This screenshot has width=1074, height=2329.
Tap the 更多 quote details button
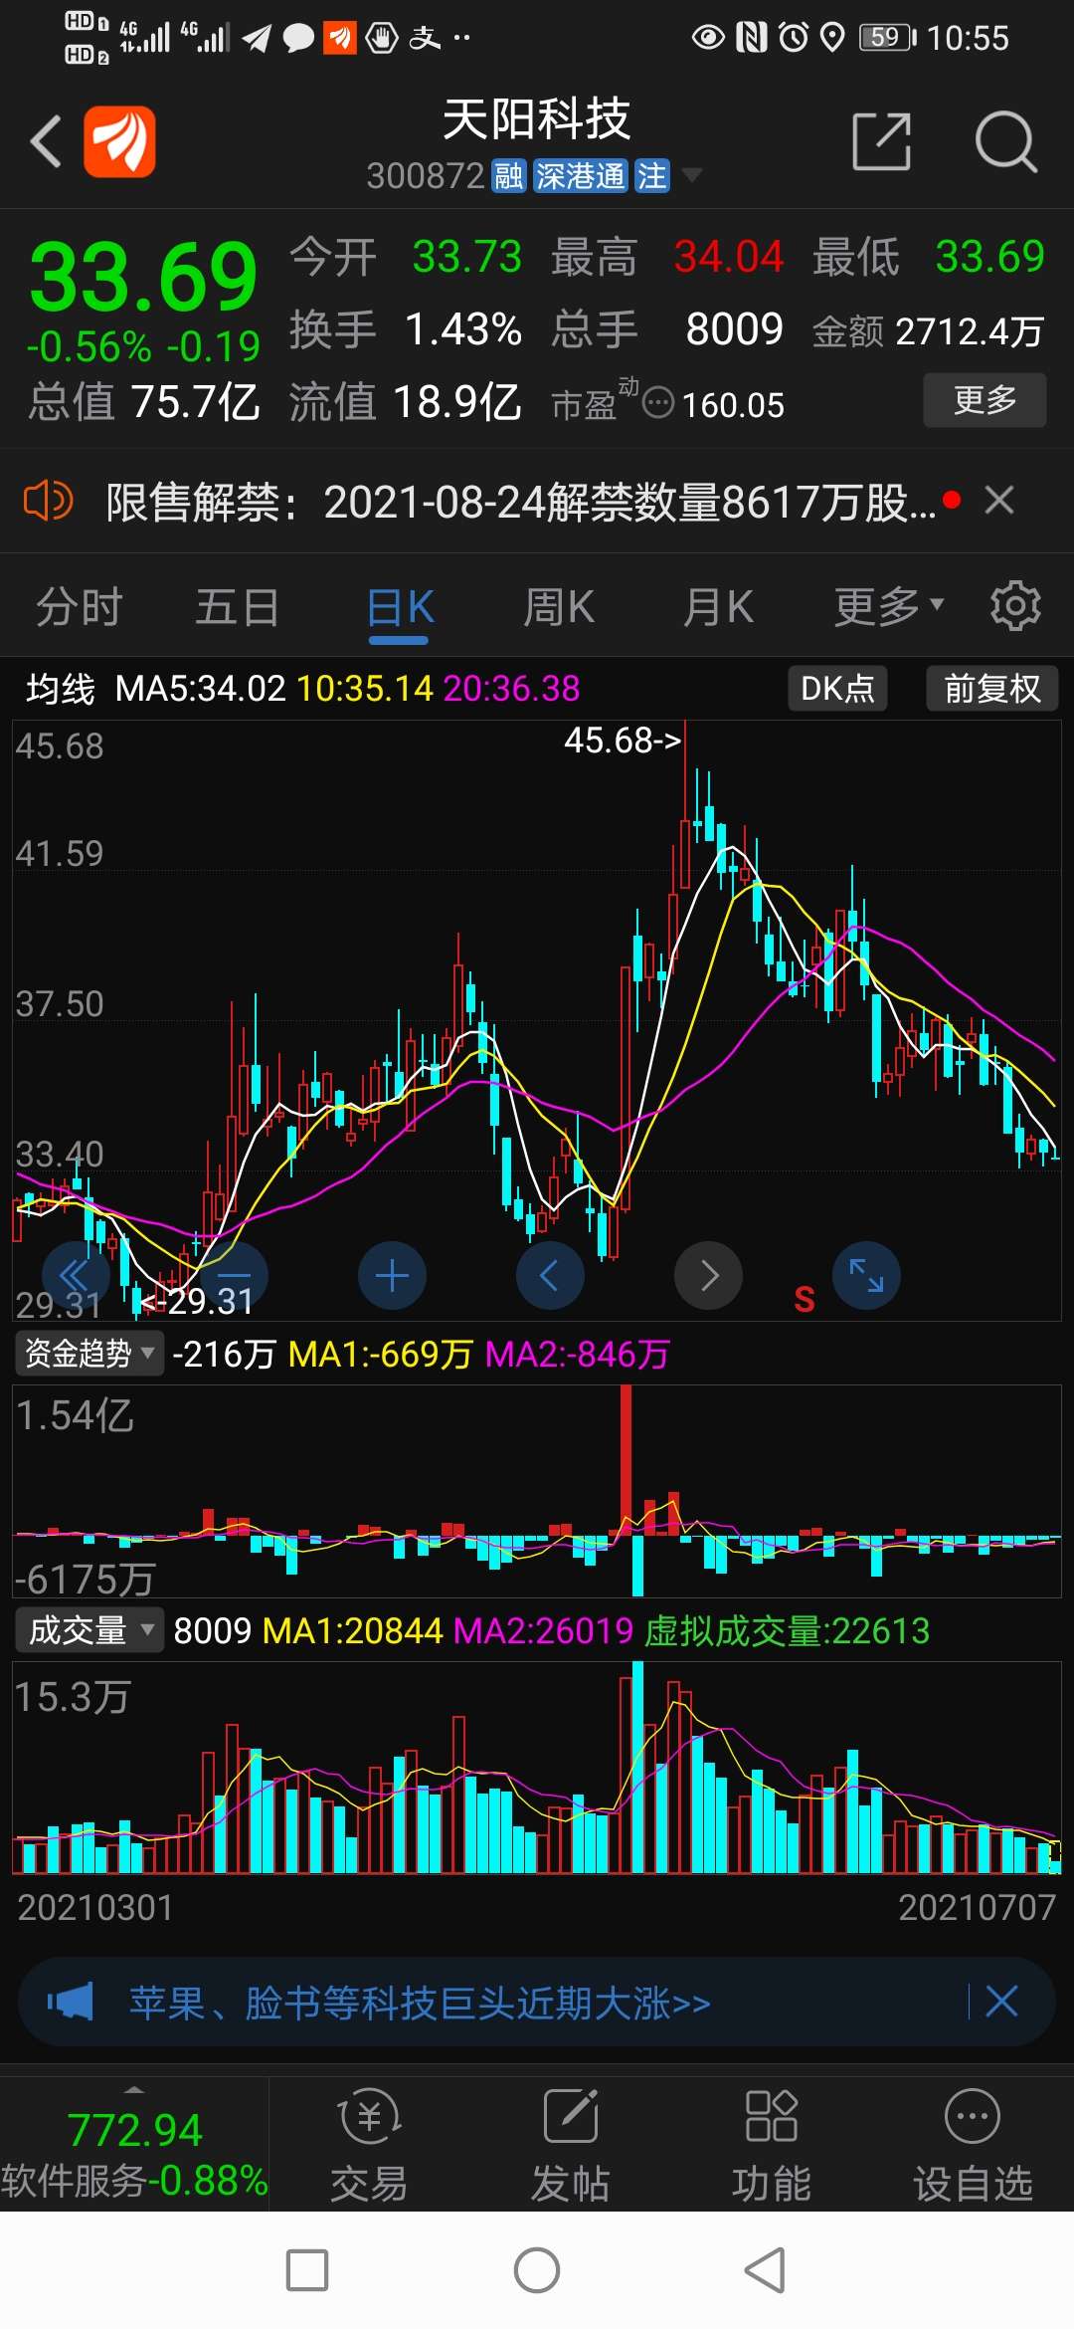point(984,400)
